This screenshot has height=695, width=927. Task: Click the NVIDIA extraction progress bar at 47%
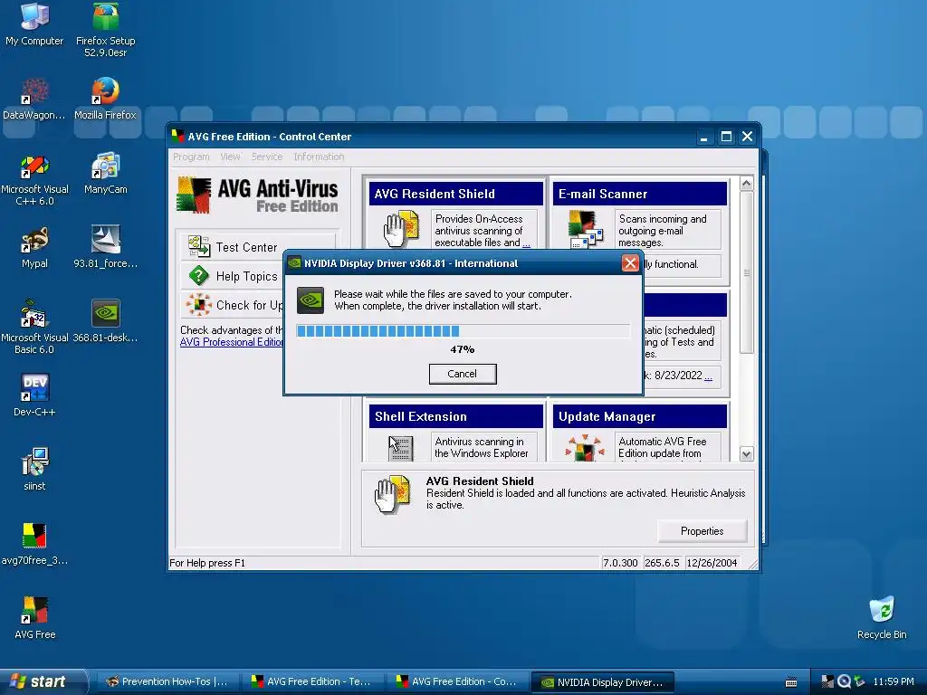pyautogui.click(x=463, y=331)
